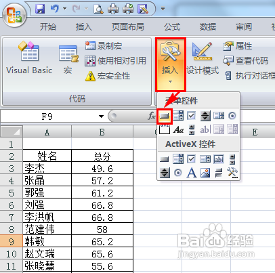The width and height of the screenshot is (275, 273).
Task: Insert an ActiveX Toggle Button
Action: [x=219, y=173]
